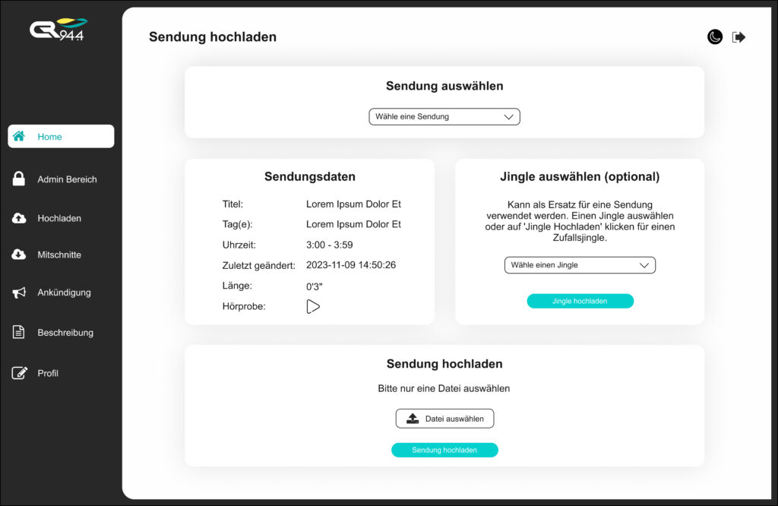Click the turquoise 'Sendung hochladen' button
The width and height of the screenshot is (778, 506).
click(x=444, y=450)
